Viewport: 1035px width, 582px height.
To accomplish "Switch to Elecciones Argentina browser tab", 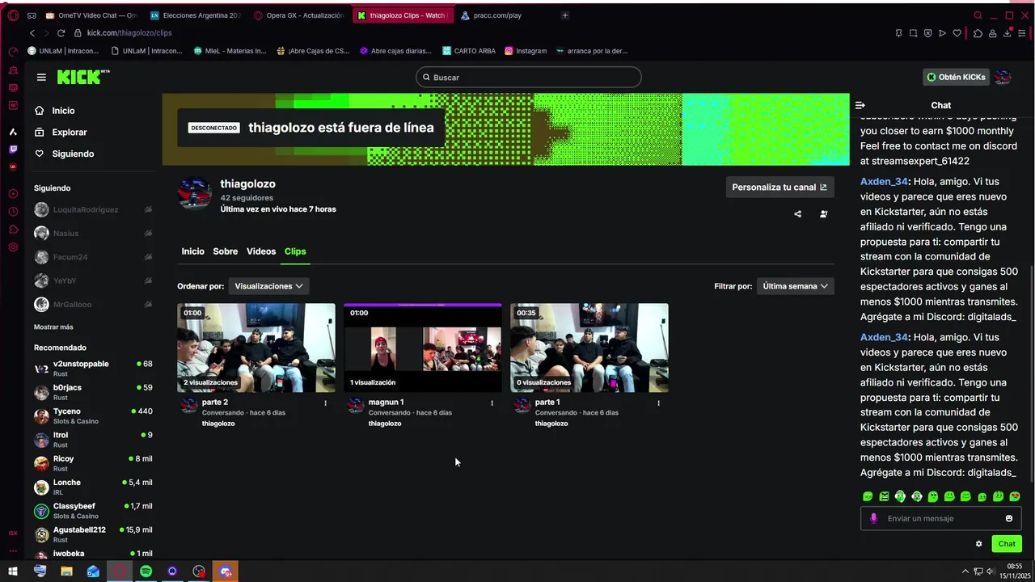I will click(x=196, y=15).
